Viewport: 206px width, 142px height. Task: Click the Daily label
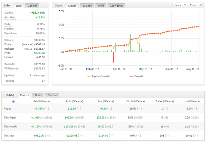coord(8,24)
